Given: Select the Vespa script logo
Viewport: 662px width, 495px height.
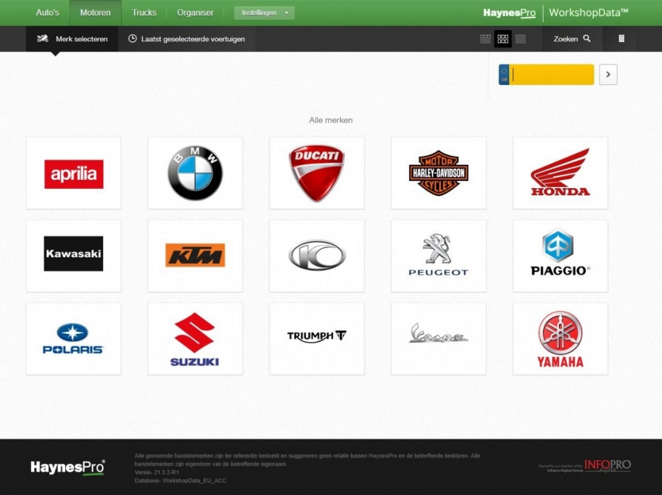Looking at the screenshot, I should click(x=438, y=333).
